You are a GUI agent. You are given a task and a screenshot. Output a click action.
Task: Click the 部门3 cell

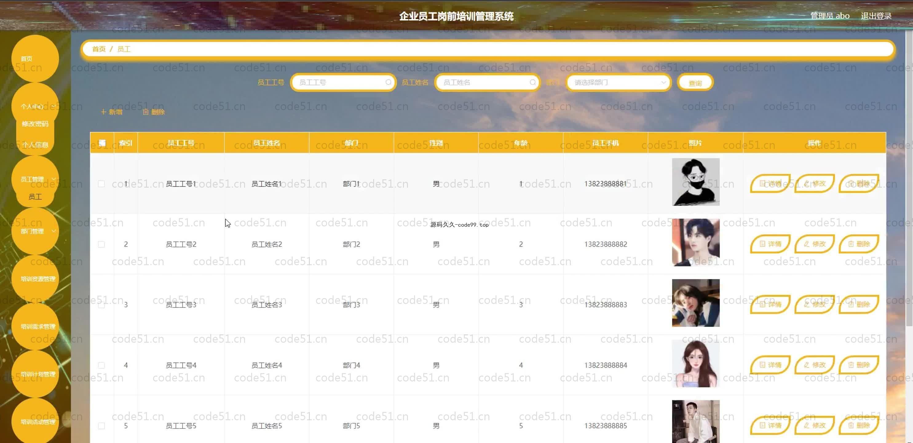[351, 305]
